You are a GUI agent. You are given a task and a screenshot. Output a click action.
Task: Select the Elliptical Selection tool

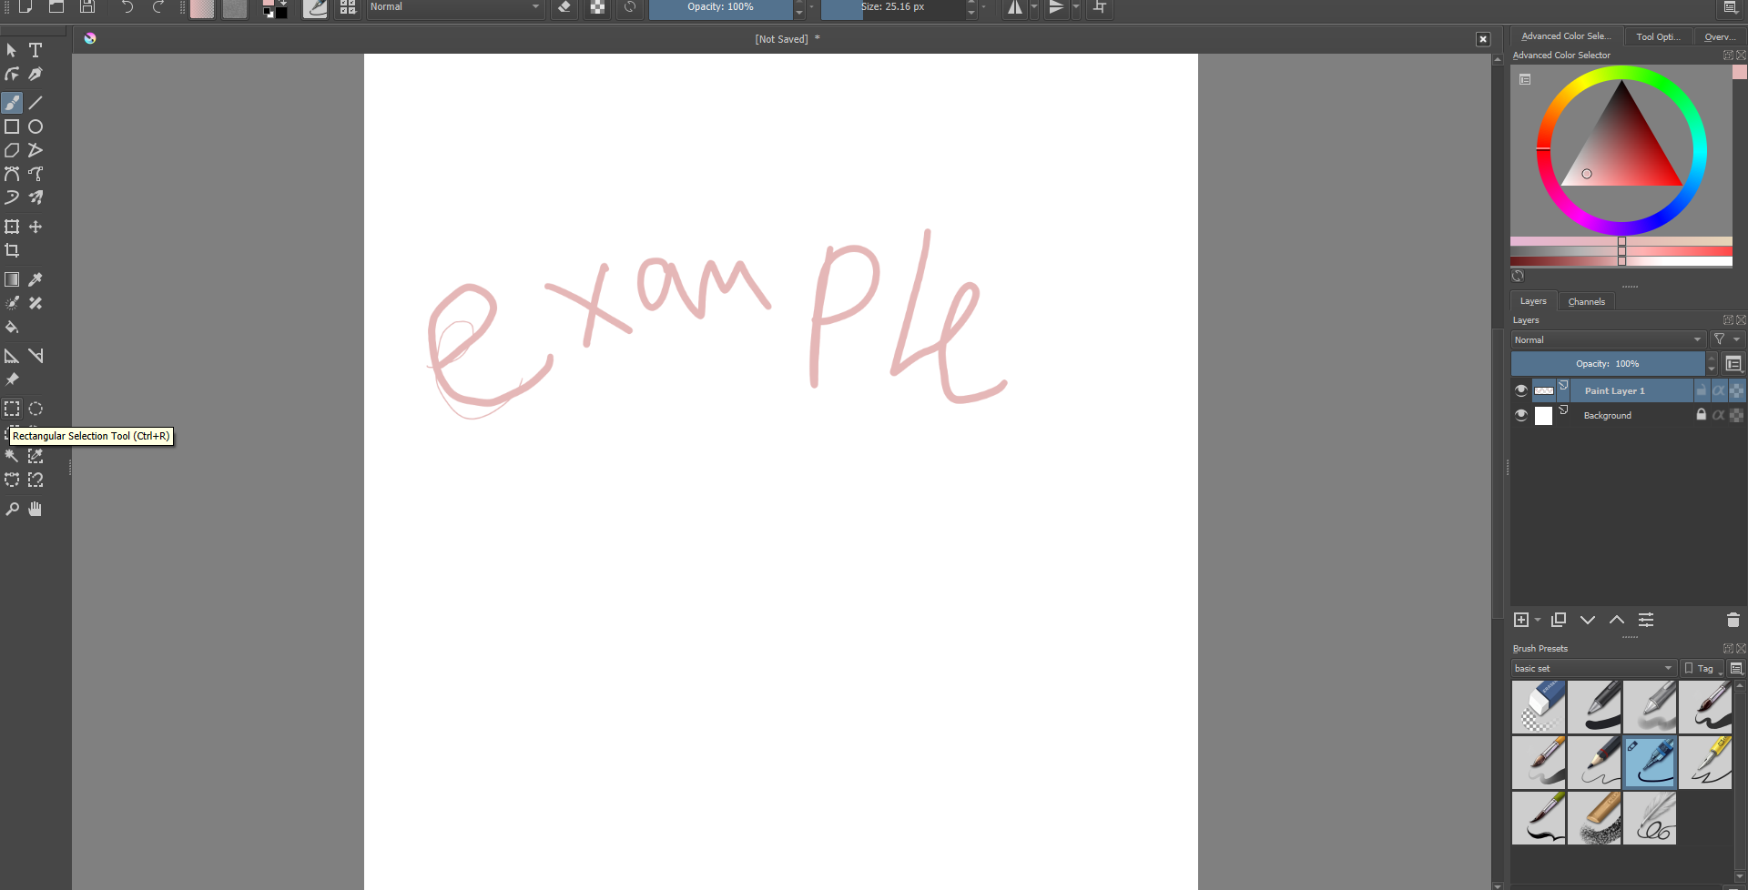click(x=36, y=409)
